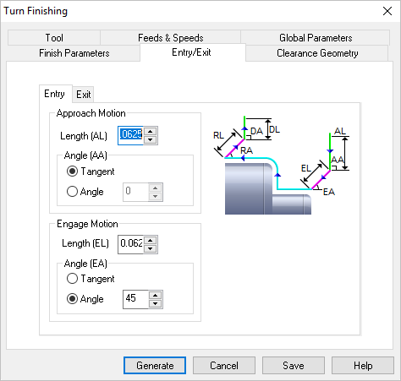Decrease the Engage Angle (EA) value

tap(156, 303)
